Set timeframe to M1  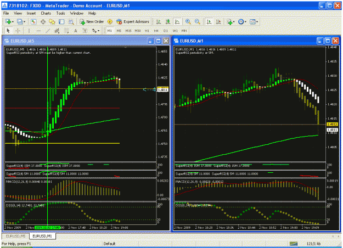(x=110, y=31)
